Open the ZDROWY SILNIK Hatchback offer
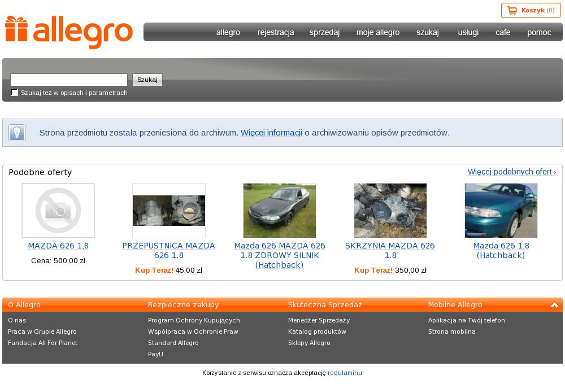 (x=280, y=255)
